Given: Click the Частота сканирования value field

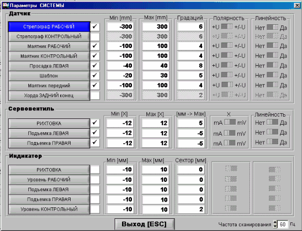Looking at the screenshot, I should click(283, 225).
